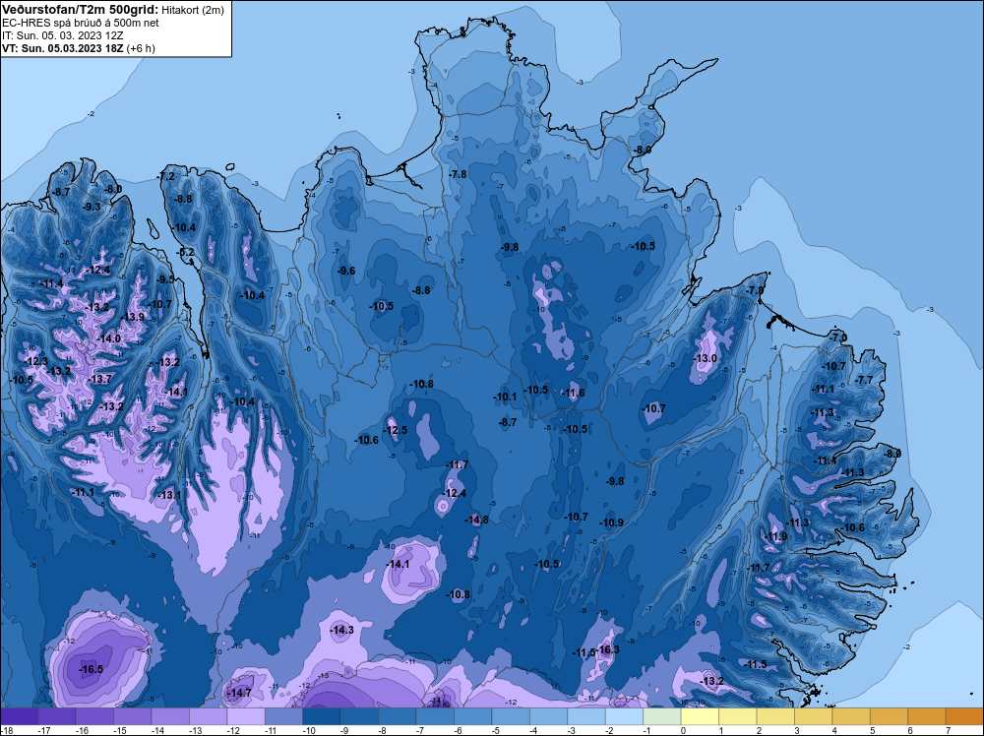Pick the -10 dark blue legend swatch
Viewport: 984px width, 736px height.
[x=322, y=716]
